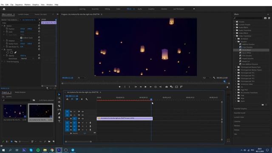Mark In point in Program Monitor

(125, 87)
